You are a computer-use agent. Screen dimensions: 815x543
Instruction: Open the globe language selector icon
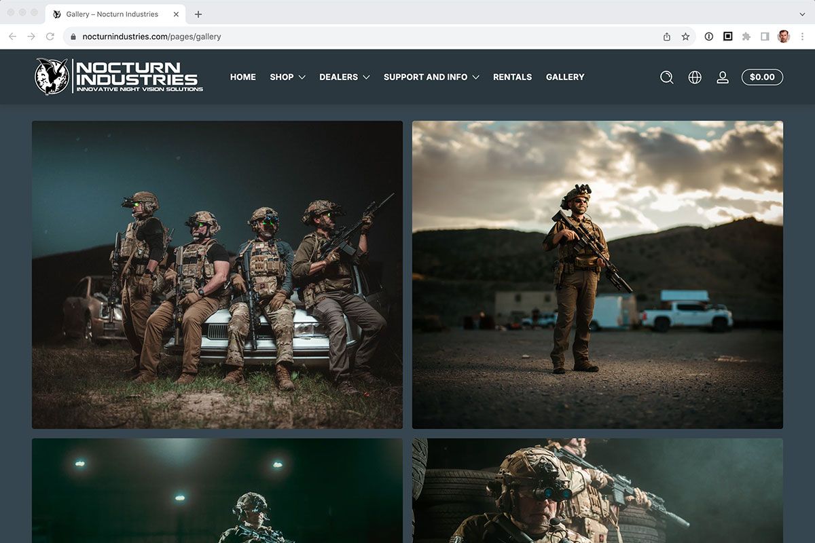pyautogui.click(x=695, y=77)
